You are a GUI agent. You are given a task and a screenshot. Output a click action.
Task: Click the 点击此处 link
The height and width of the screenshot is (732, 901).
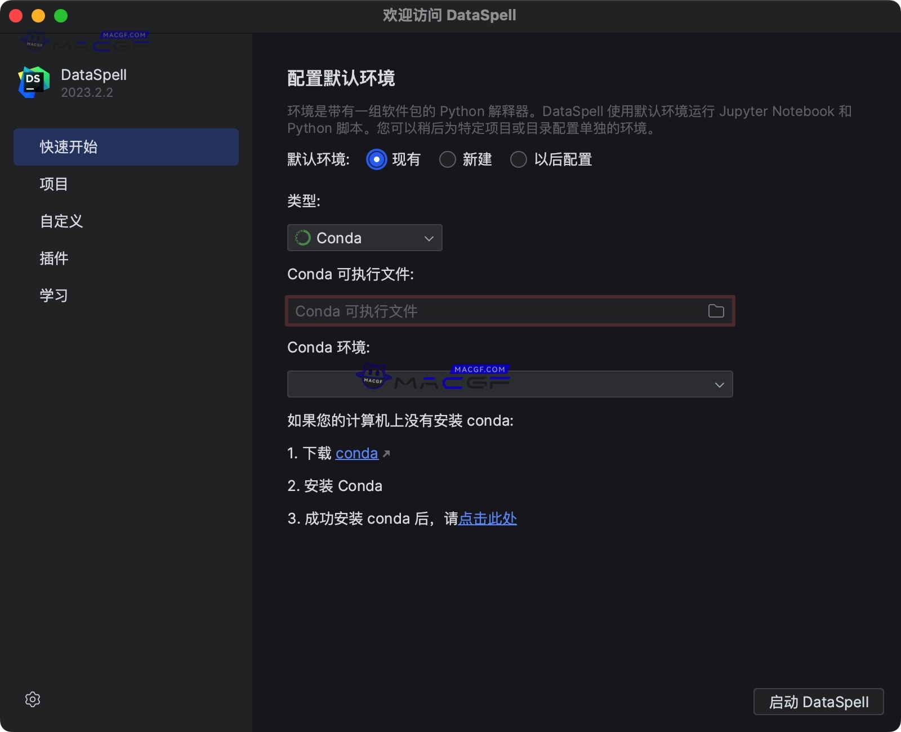point(488,519)
